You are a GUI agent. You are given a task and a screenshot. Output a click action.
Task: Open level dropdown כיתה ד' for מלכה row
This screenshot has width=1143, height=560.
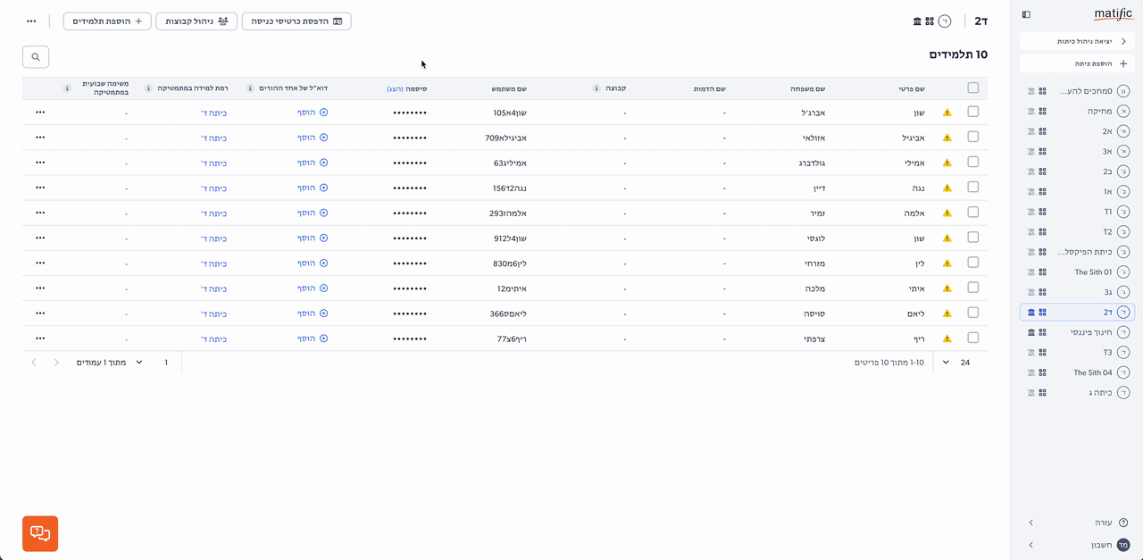[x=213, y=288]
